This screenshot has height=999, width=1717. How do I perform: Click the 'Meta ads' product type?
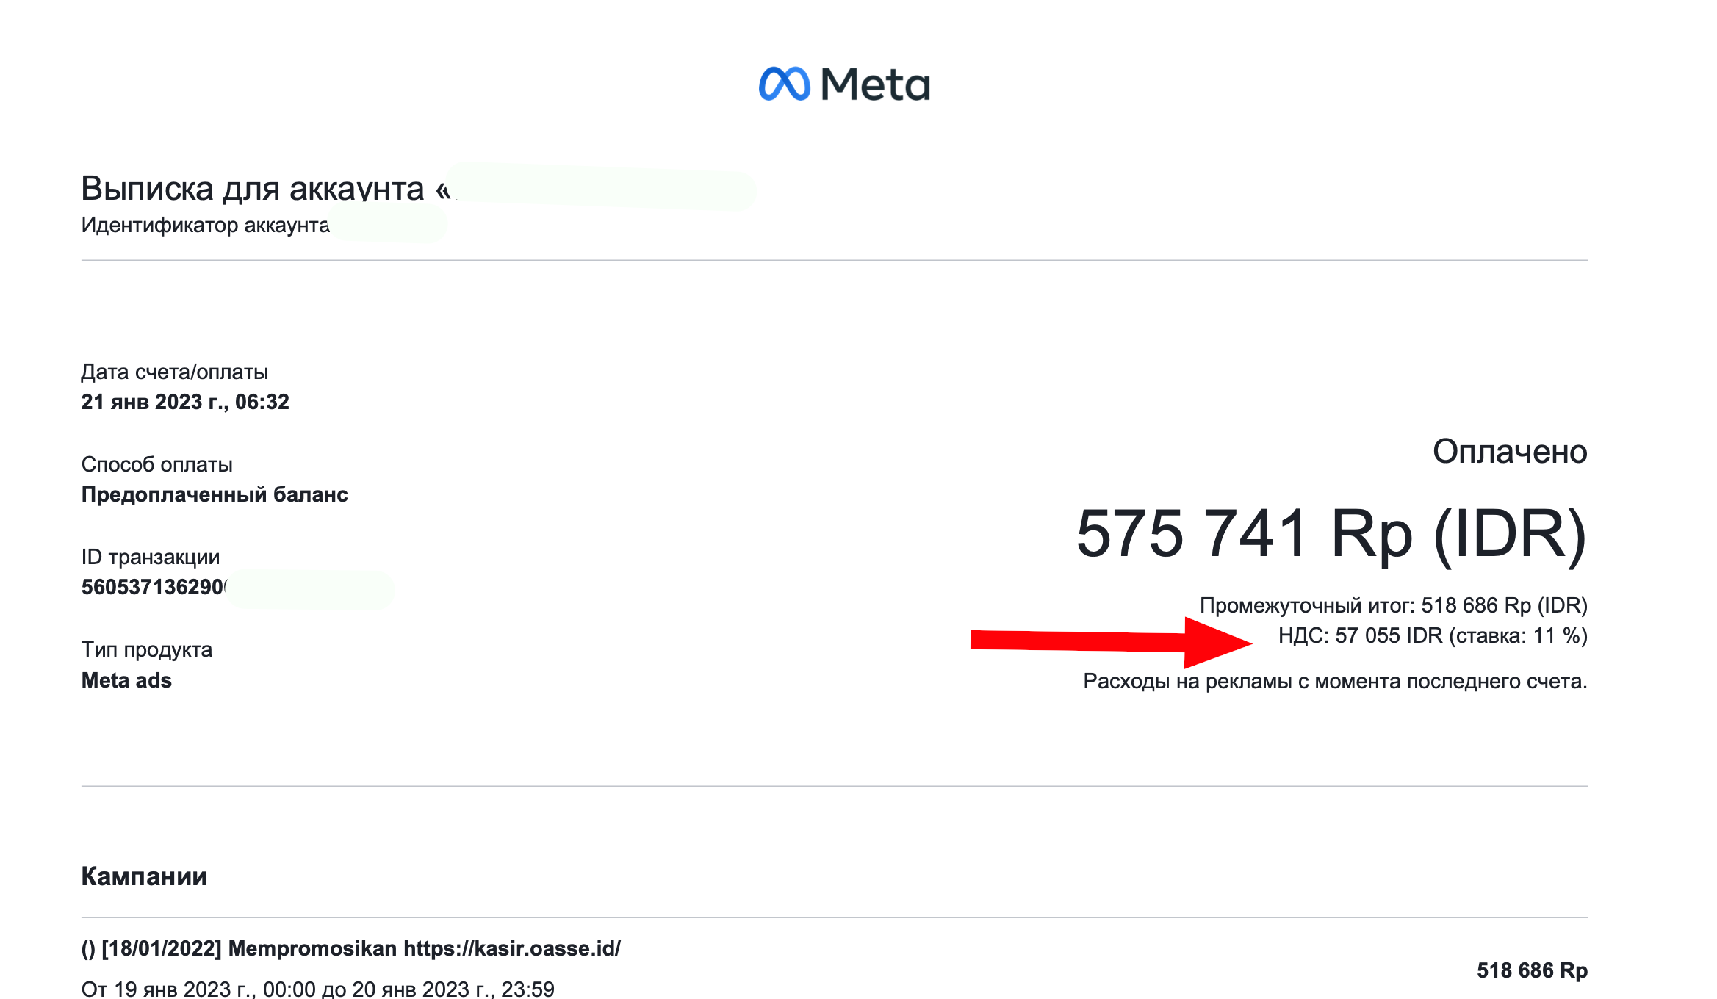(x=126, y=680)
